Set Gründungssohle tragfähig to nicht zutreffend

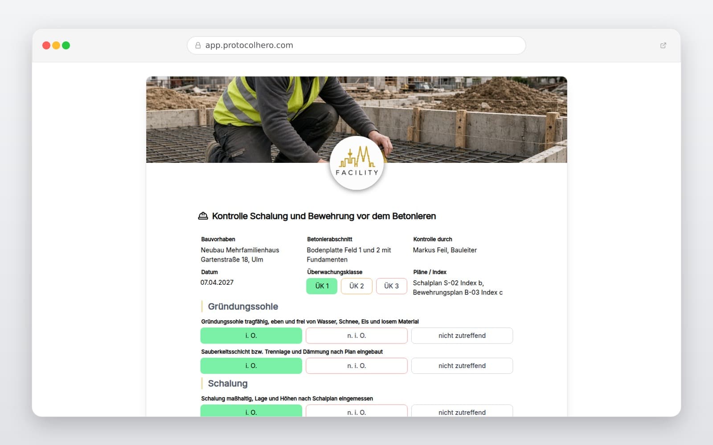(x=462, y=336)
